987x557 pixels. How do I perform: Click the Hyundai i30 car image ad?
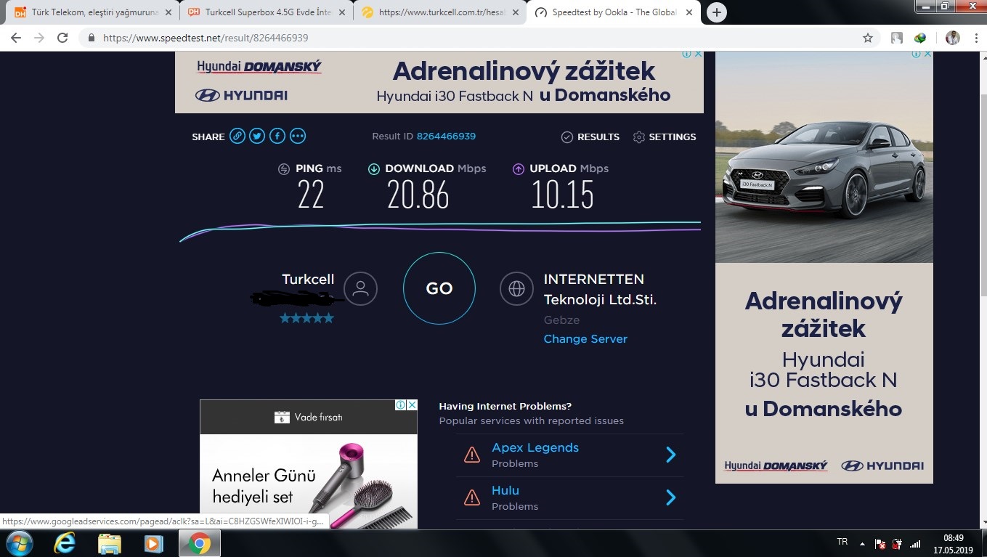click(824, 156)
